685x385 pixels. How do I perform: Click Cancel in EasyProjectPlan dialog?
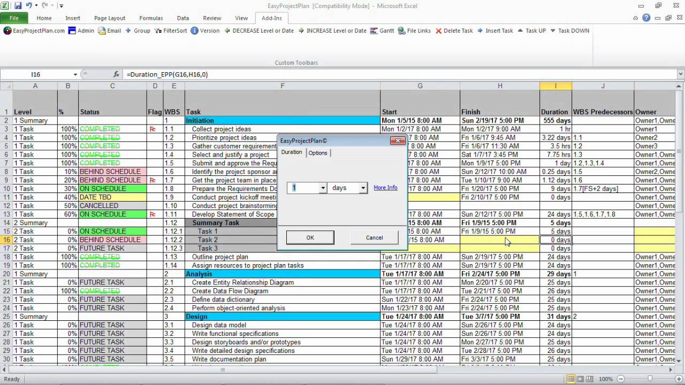coord(375,237)
